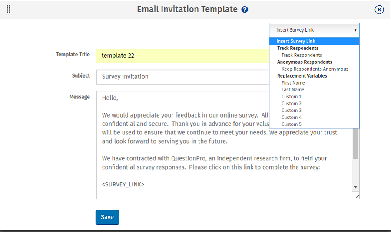Select First Name replacement variable
The width and height of the screenshot is (391, 232).
click(x=293, y=83)
